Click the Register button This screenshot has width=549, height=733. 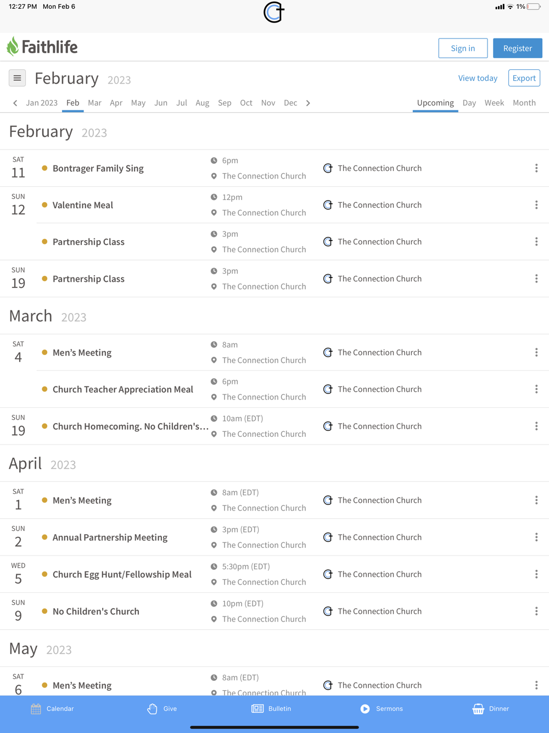pyautogui.click(x=518, y=48)
